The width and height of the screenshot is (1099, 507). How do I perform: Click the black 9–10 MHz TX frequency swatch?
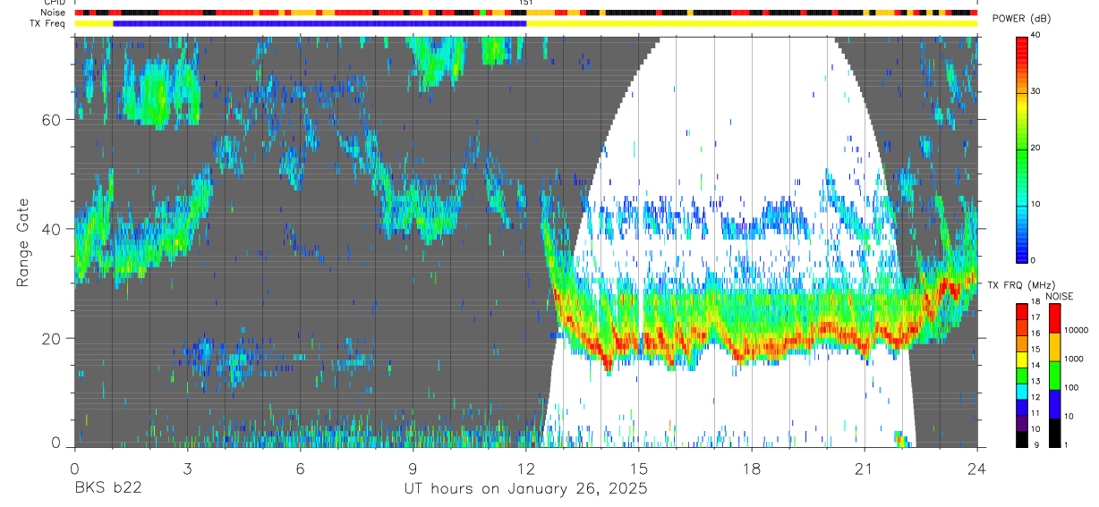[x=1022, y=439]
